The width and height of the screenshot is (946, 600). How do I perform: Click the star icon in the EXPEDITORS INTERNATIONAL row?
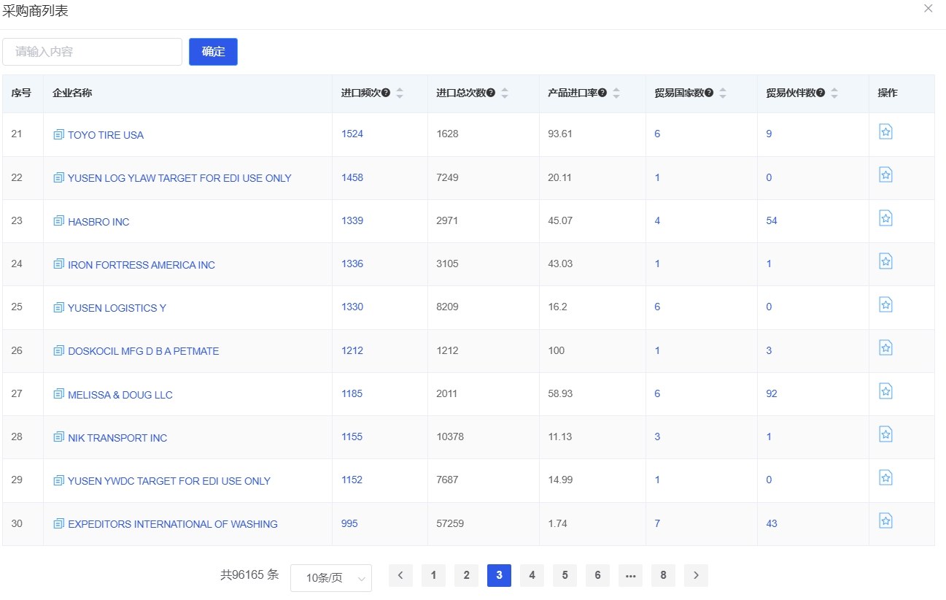885,520
